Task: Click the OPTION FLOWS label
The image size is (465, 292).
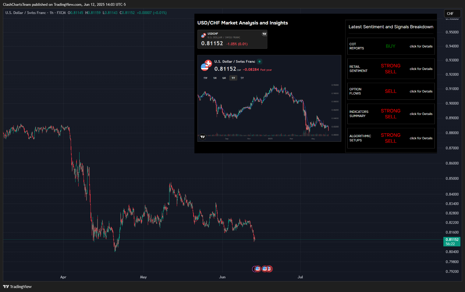Action: [355, 91]
